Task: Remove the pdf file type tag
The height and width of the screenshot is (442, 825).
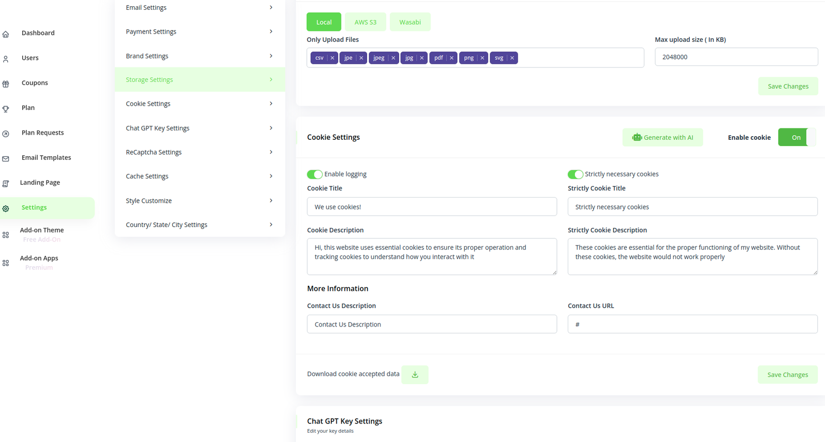Action: 452,58
